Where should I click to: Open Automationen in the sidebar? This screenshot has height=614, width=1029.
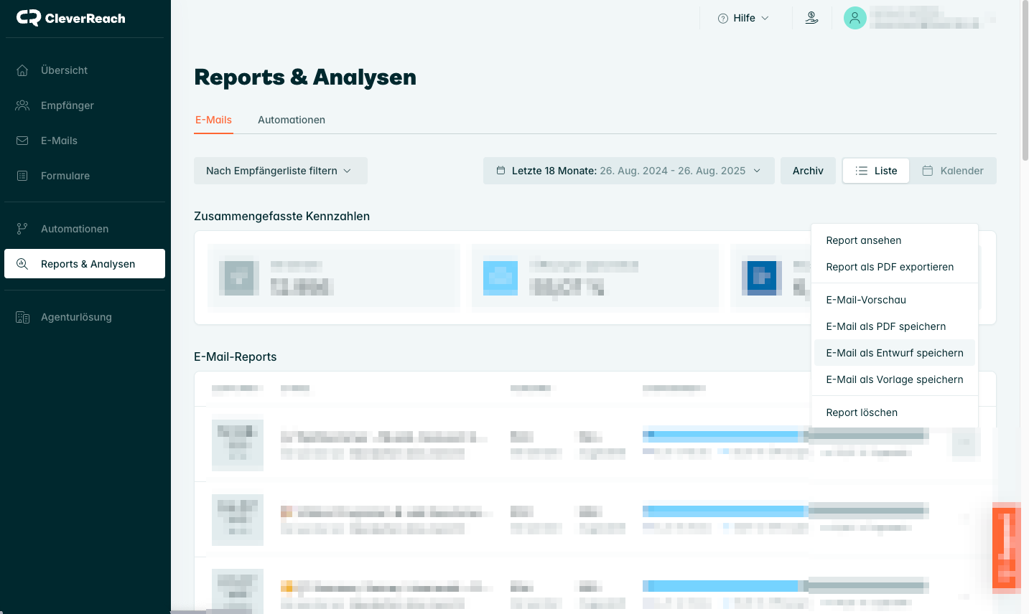point(74,229)
